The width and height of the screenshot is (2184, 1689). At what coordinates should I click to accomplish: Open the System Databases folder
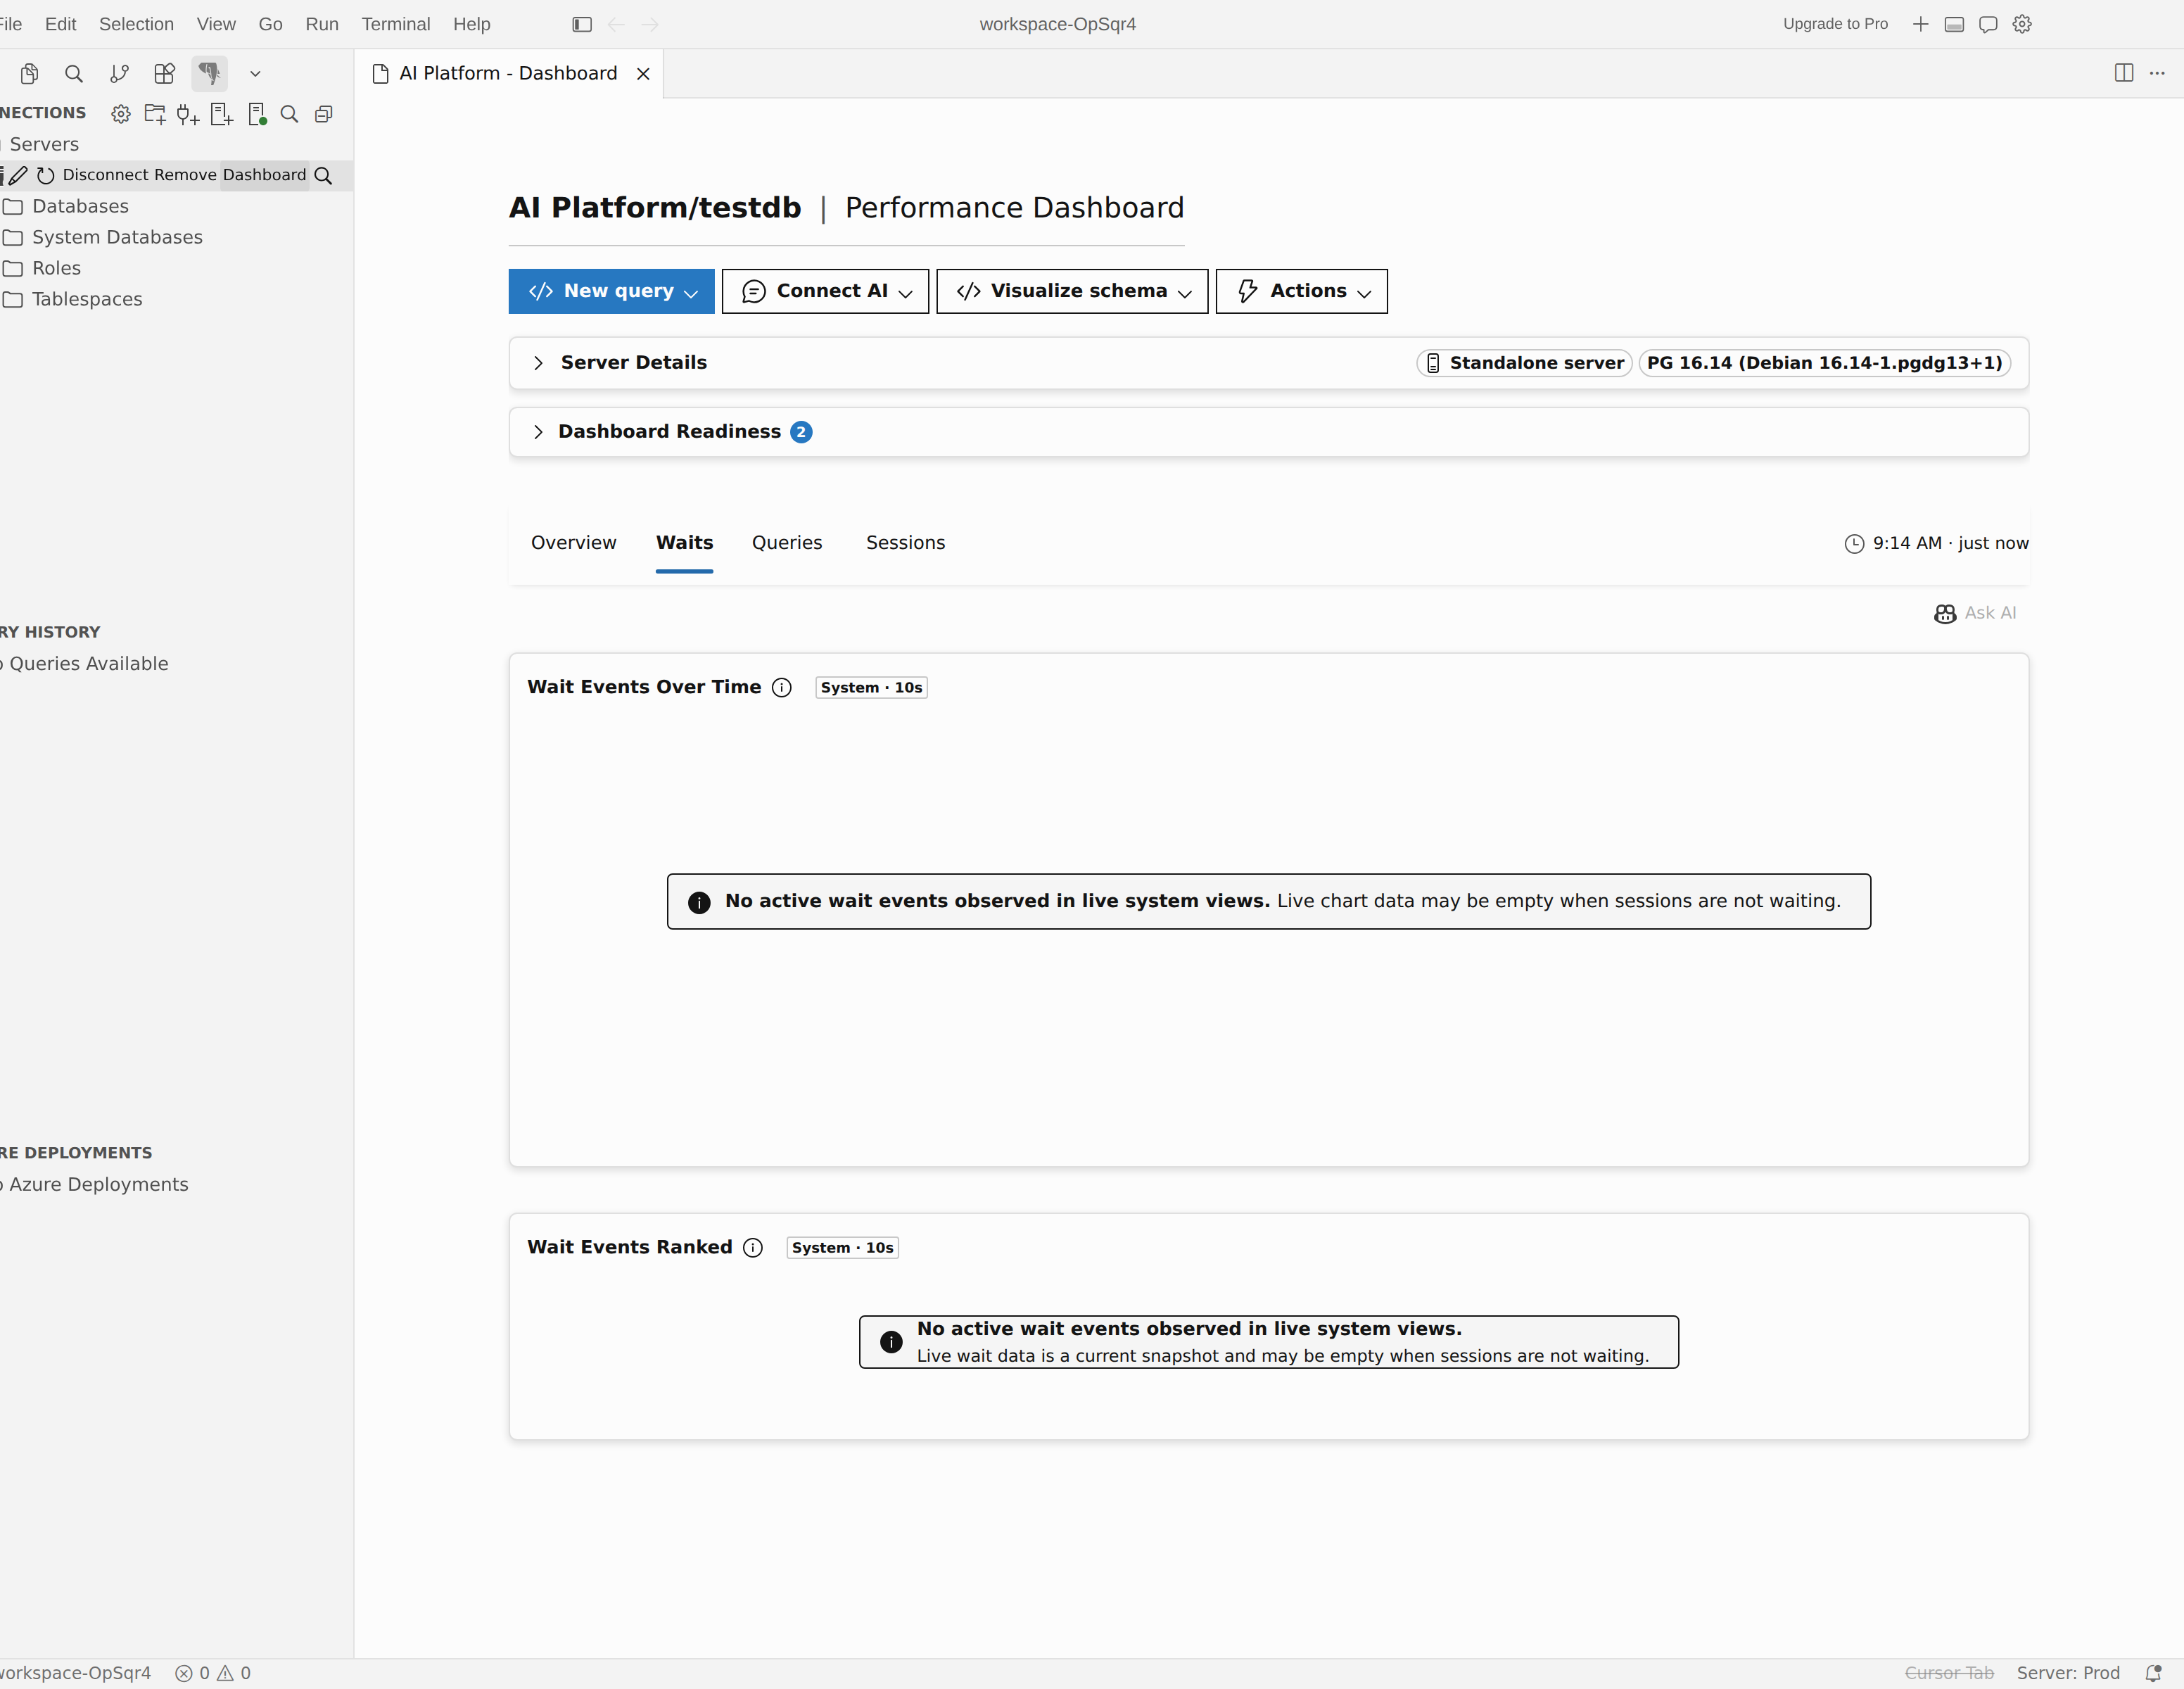click(117, 237)
